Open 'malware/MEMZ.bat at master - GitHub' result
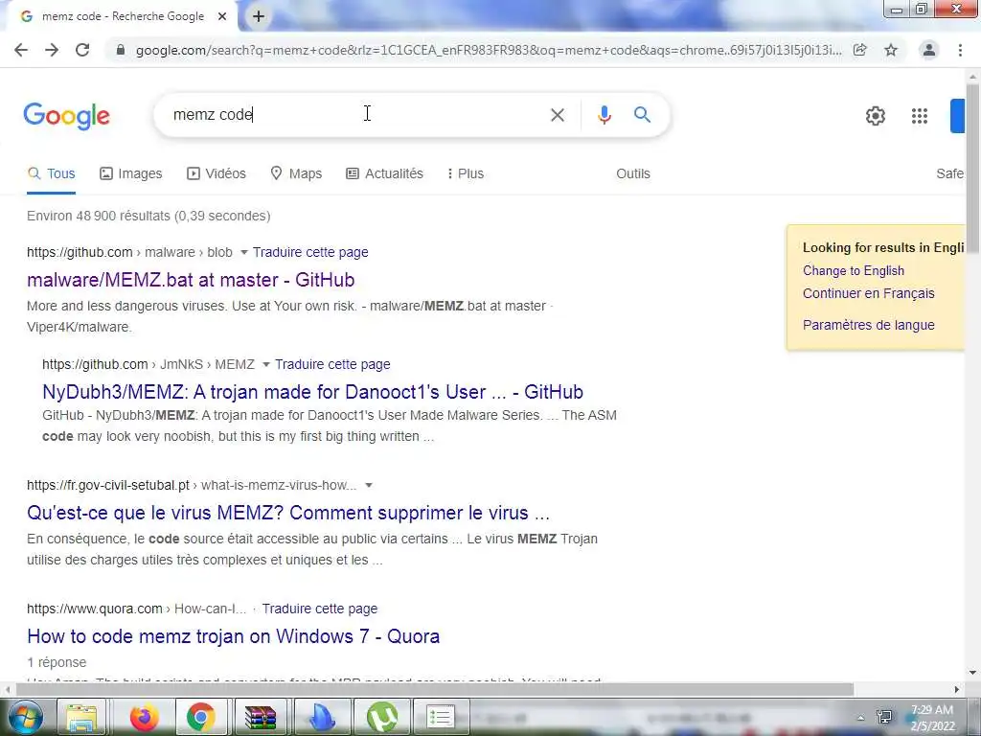This screenshot has width=981, height=736. 191,280
